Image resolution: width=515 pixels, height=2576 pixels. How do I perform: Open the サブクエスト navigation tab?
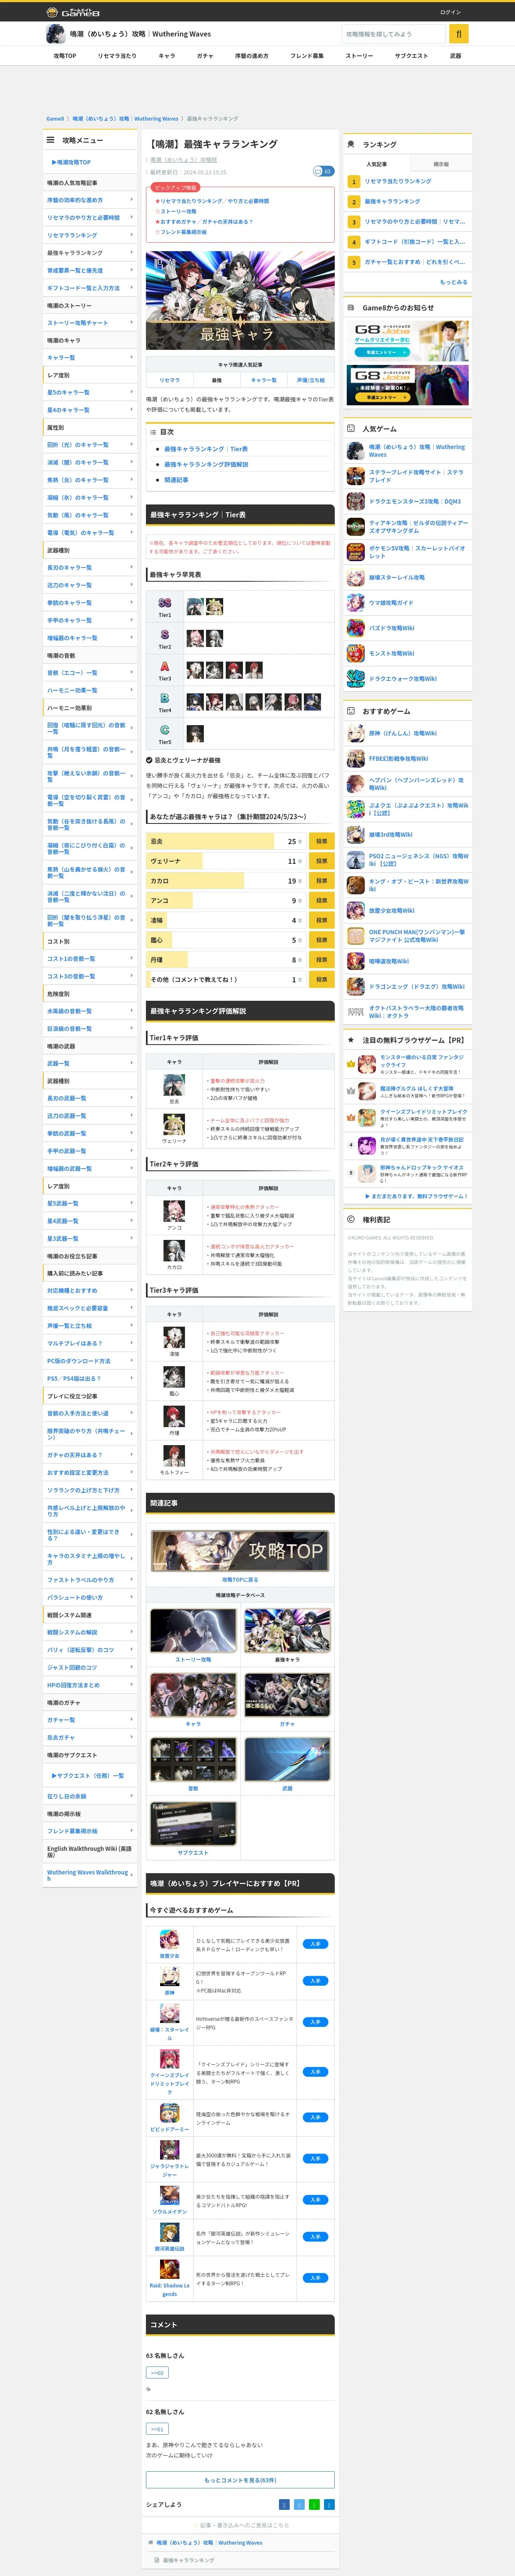tap(411, 56)
